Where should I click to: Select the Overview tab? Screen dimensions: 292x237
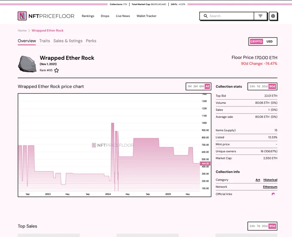point(27,41)
